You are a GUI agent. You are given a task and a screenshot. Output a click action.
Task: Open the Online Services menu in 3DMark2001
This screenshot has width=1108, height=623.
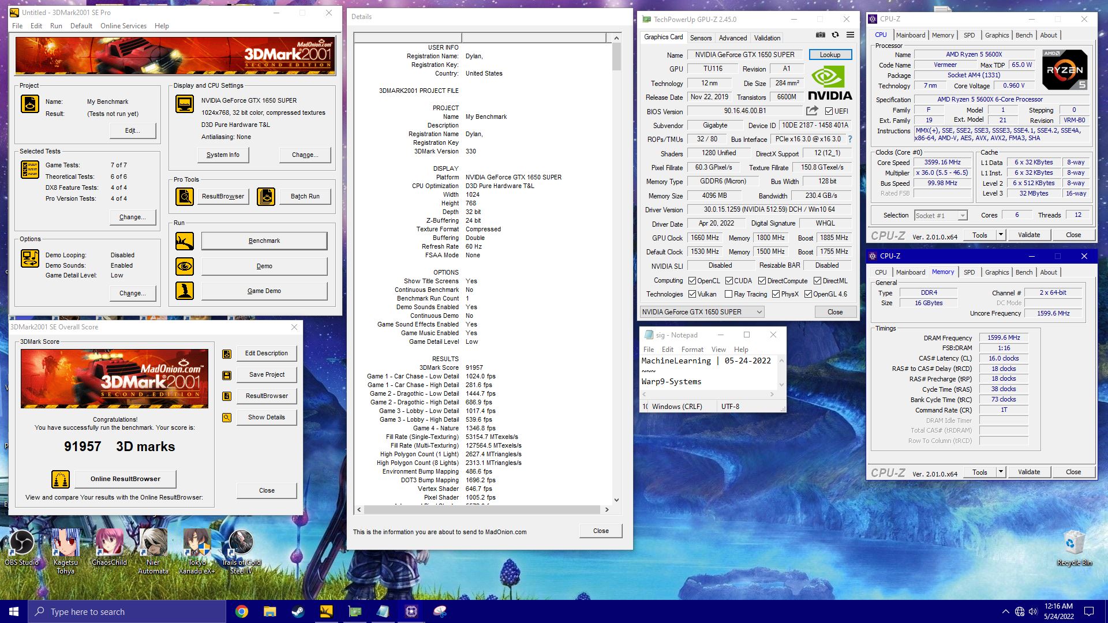123,26
